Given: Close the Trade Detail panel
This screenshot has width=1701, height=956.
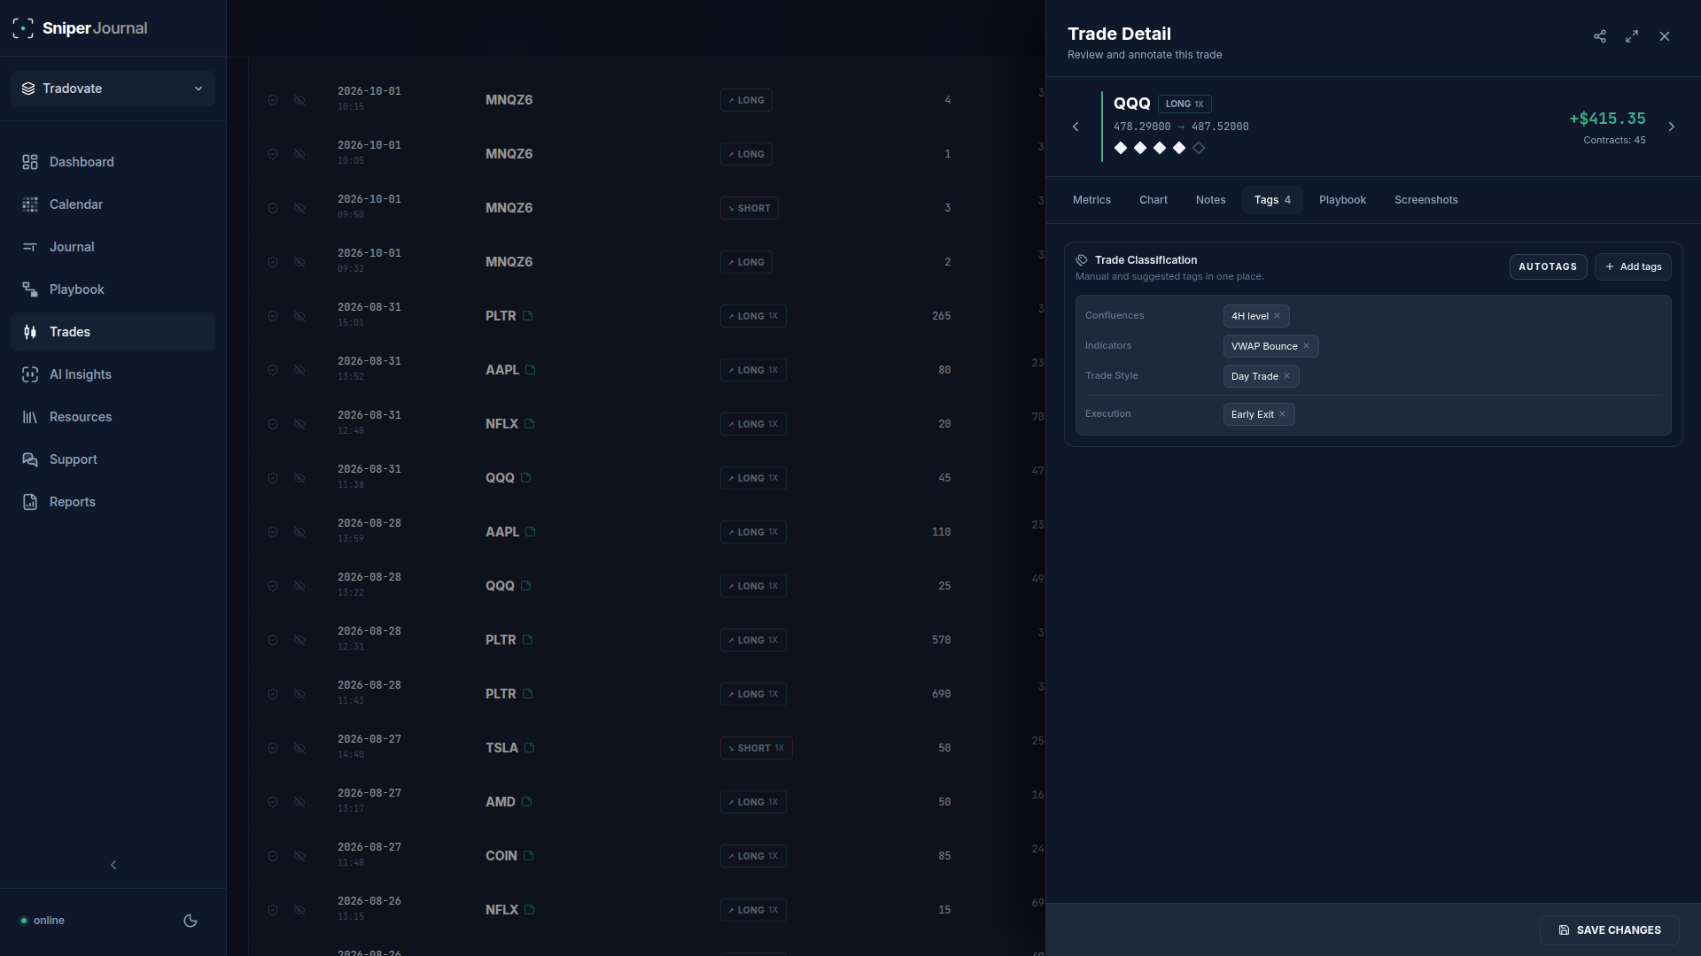Looking at the screenshot, I should pos(1665,36).
